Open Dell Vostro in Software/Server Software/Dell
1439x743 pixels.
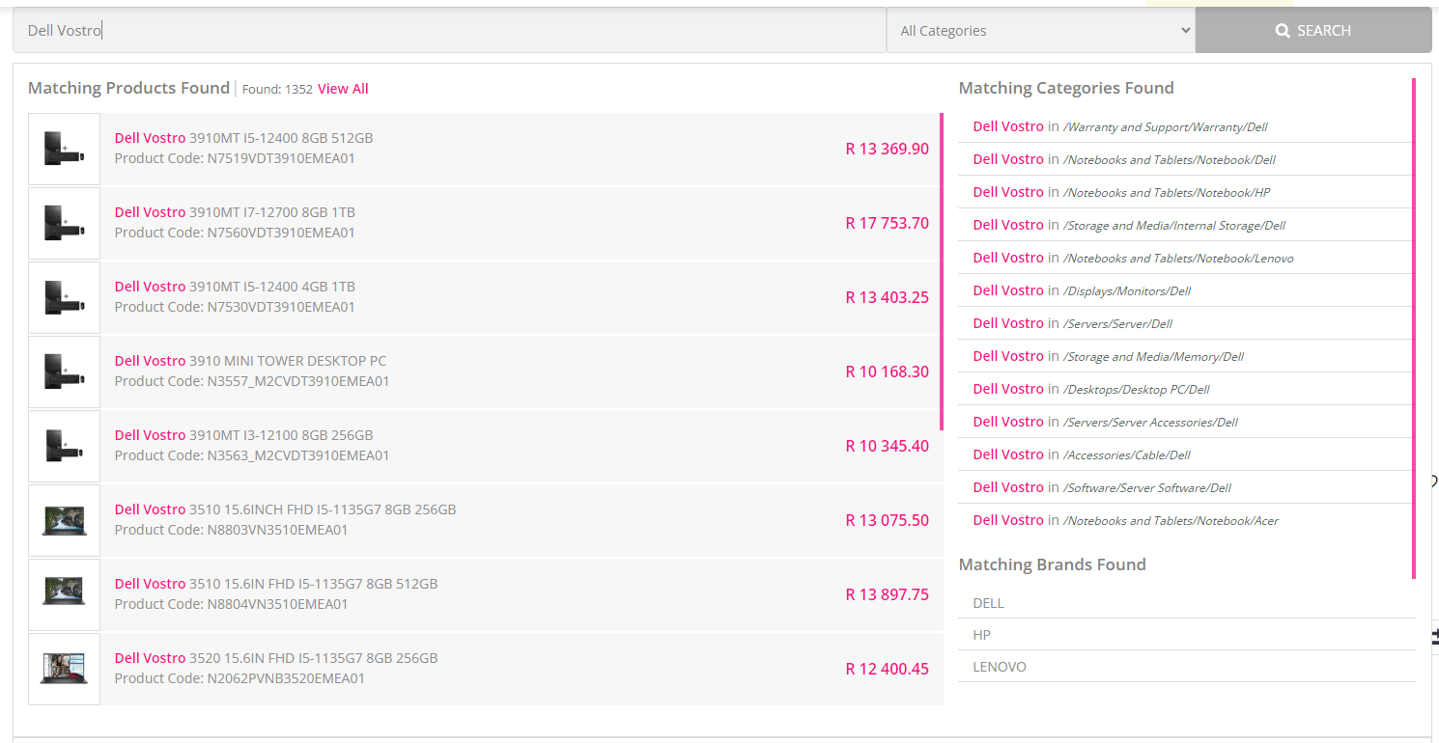click(x=1102, y=487)
